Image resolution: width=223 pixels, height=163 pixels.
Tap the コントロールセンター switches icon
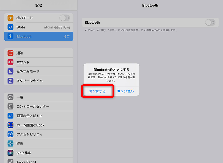point(10,107)
